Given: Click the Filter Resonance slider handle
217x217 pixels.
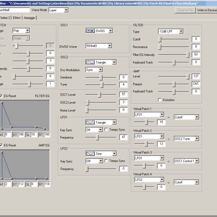Looking at the screenshot, I should coord(160,47).
